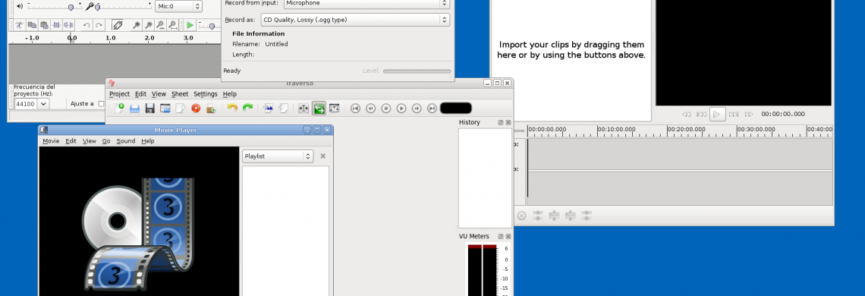Click the new project icon with green plus
The height and width of the screenshot is (296, 865).
click(118, 109)
